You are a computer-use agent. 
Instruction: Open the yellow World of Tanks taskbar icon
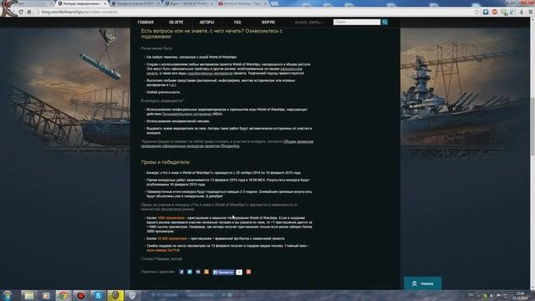click(x=115, y=295)
